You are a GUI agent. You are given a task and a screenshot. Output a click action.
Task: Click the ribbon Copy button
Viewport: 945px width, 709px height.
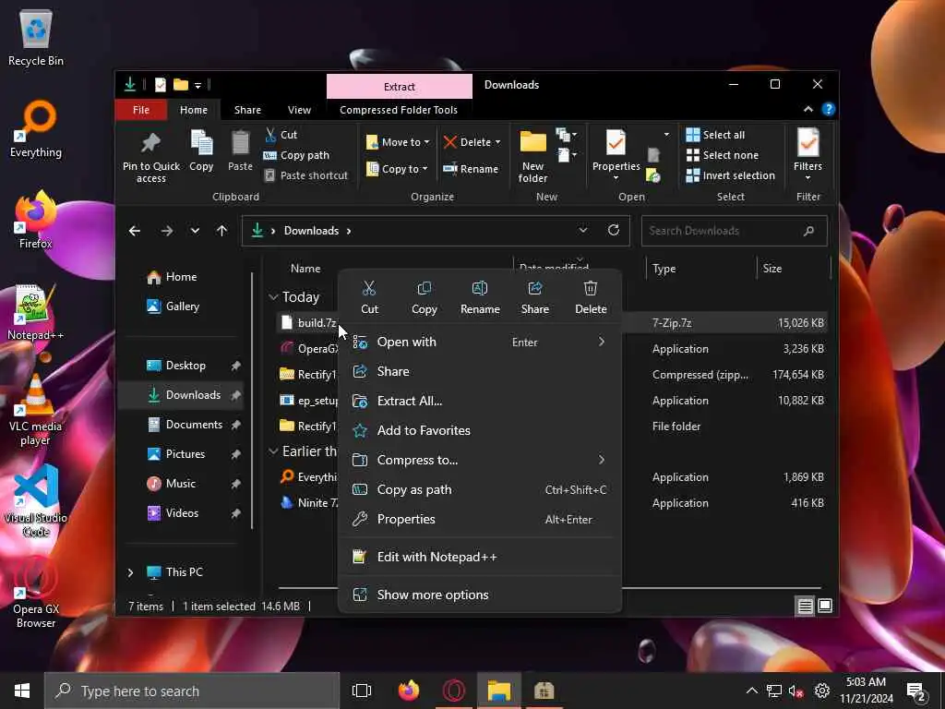click(201, 150)
